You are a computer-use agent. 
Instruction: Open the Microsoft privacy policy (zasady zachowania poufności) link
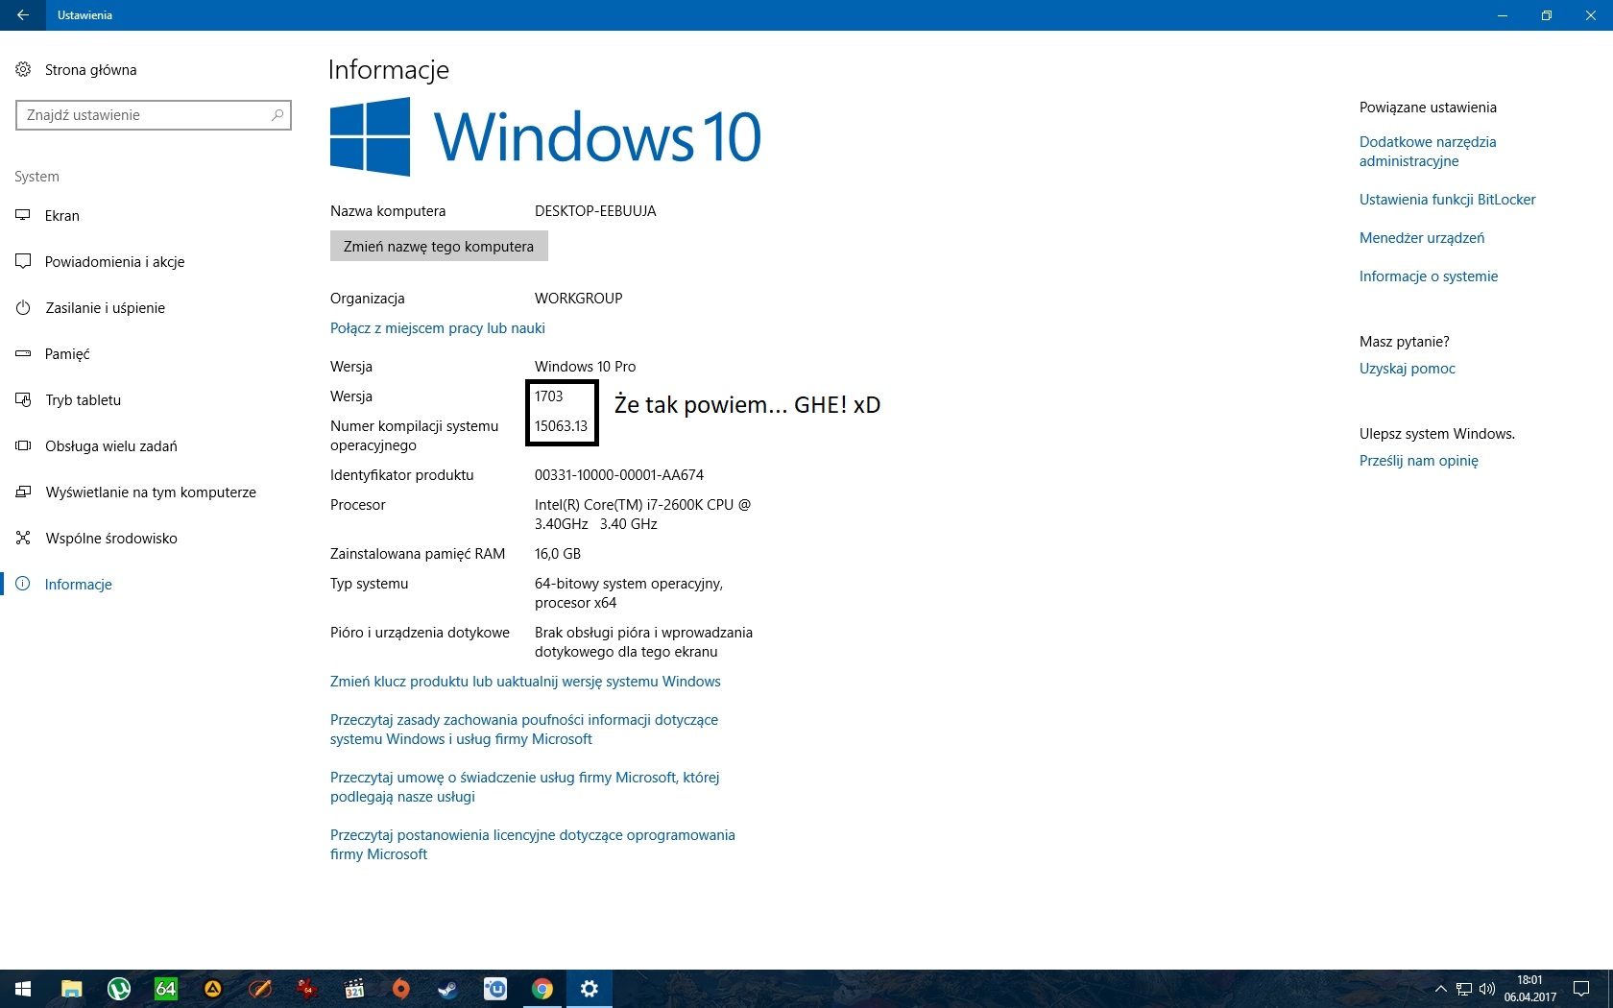click(x=524, y=730)
